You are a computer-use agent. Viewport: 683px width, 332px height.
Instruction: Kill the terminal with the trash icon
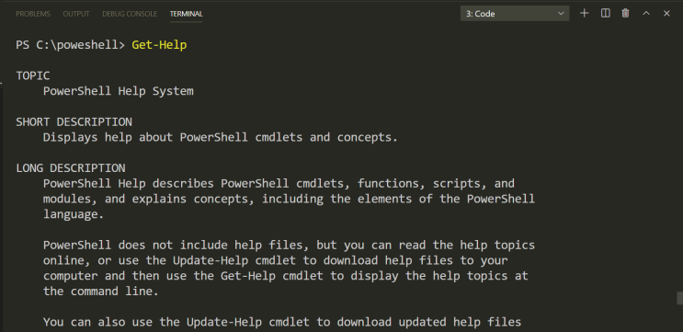[625, 14]
